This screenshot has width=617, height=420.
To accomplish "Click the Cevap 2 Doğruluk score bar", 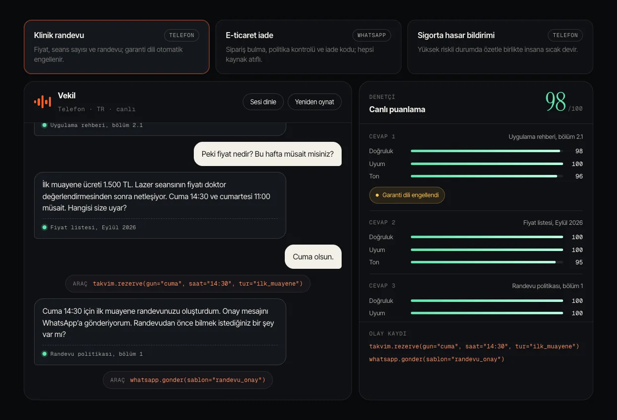I will point(487,237).
